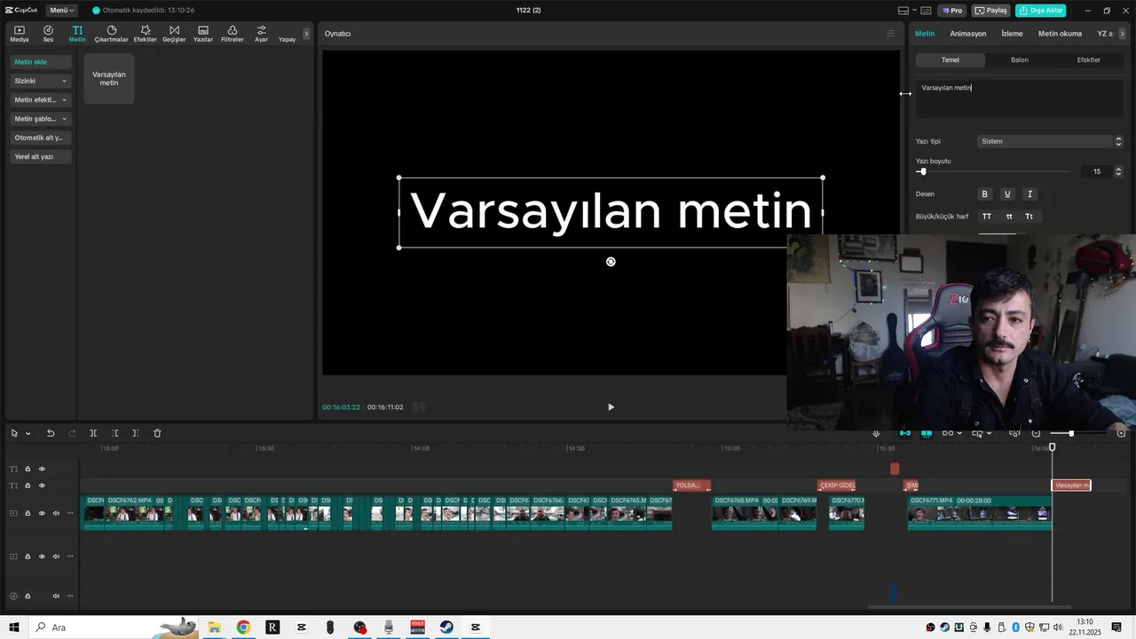Click the trash delete icon in the timeline
Screen dimensions: 1136x639
pos(157,433)
